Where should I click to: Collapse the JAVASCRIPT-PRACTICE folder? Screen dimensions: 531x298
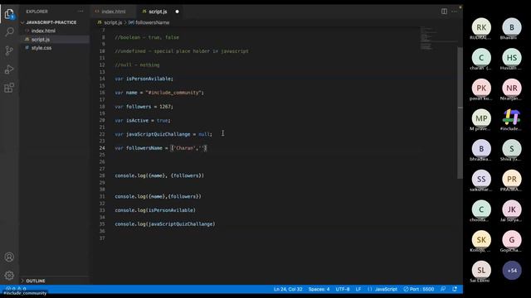click(x=51, y=22)
